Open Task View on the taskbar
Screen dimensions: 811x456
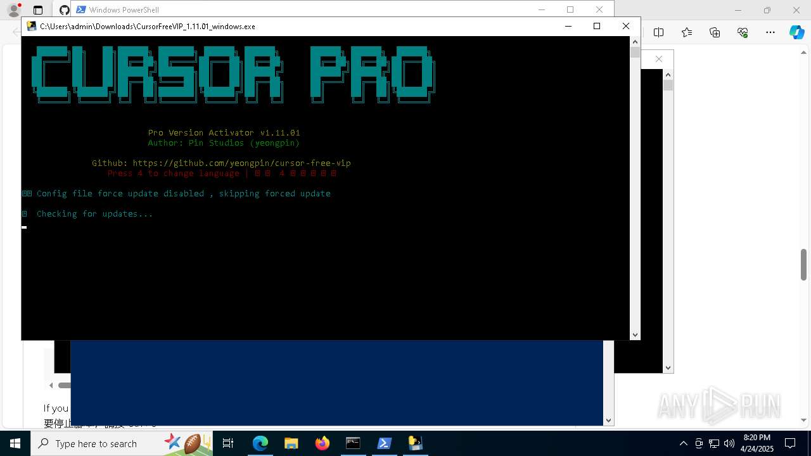point(228,443)
